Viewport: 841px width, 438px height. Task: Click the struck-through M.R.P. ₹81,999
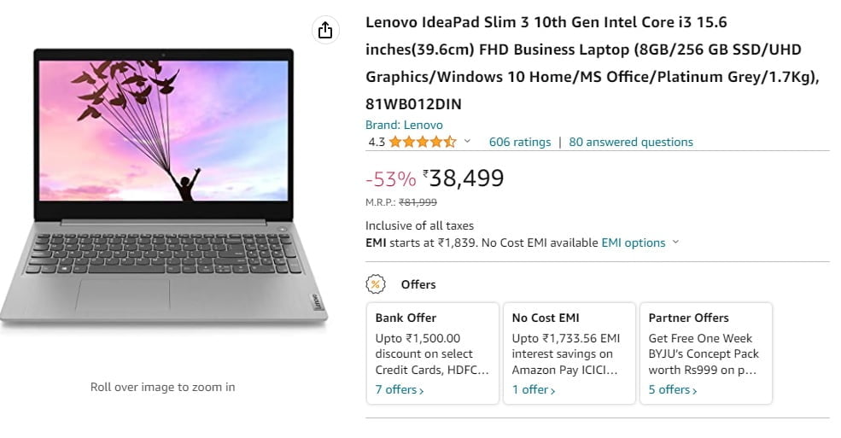pos(418,202)
